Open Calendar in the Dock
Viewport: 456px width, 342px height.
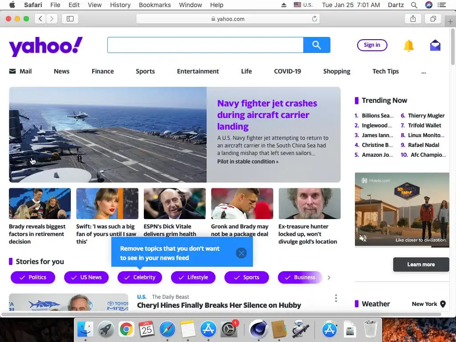click(x=147, y=329)
